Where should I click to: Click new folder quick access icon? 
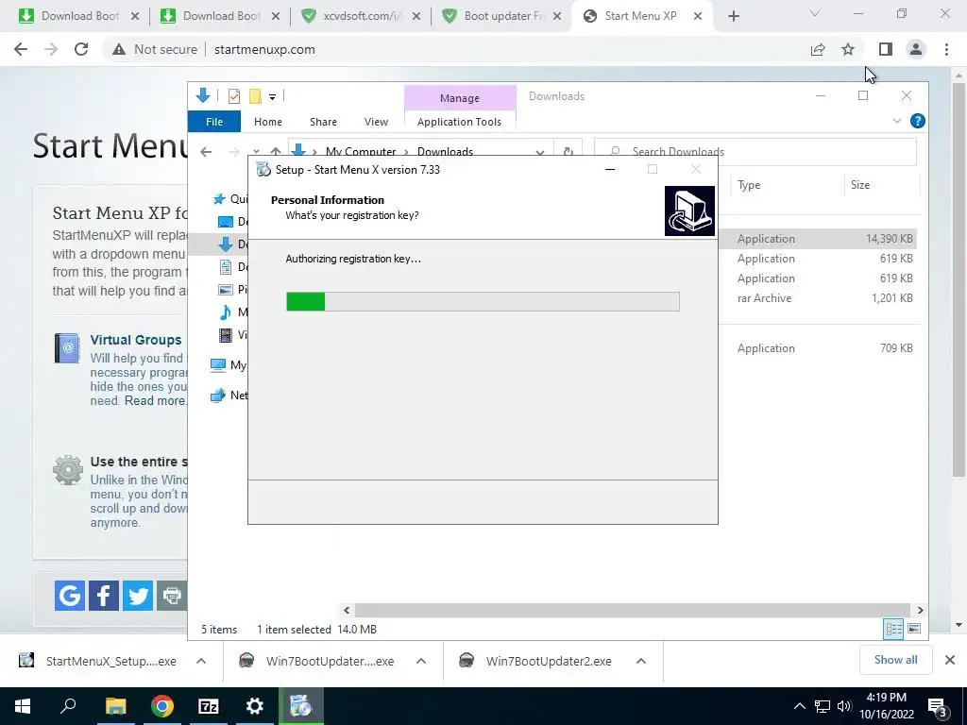coord(255,96)
